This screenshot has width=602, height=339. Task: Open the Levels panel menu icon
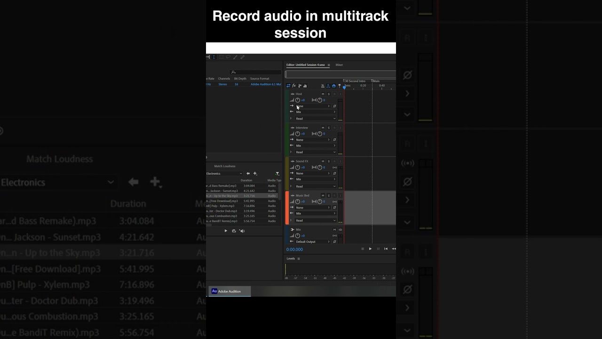pos(299,258)
